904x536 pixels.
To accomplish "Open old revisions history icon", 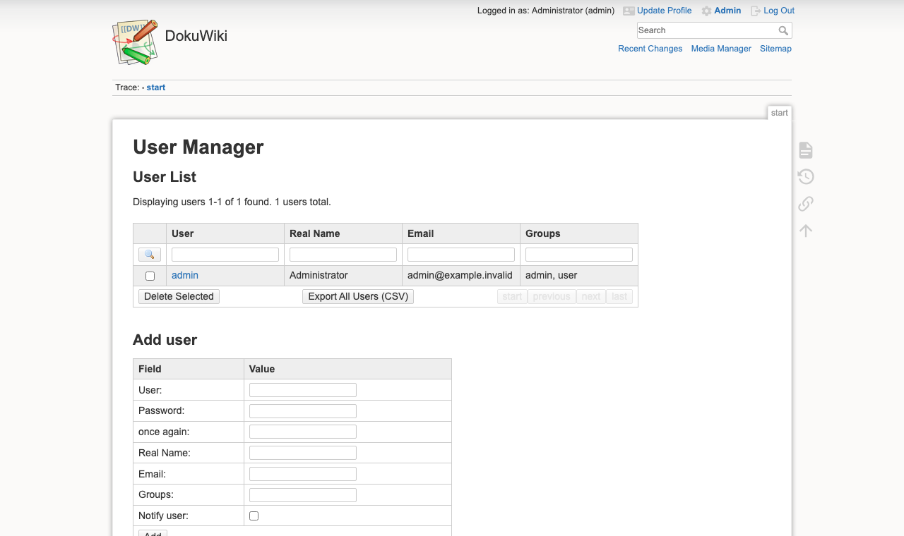I will [x=806, y=177].
